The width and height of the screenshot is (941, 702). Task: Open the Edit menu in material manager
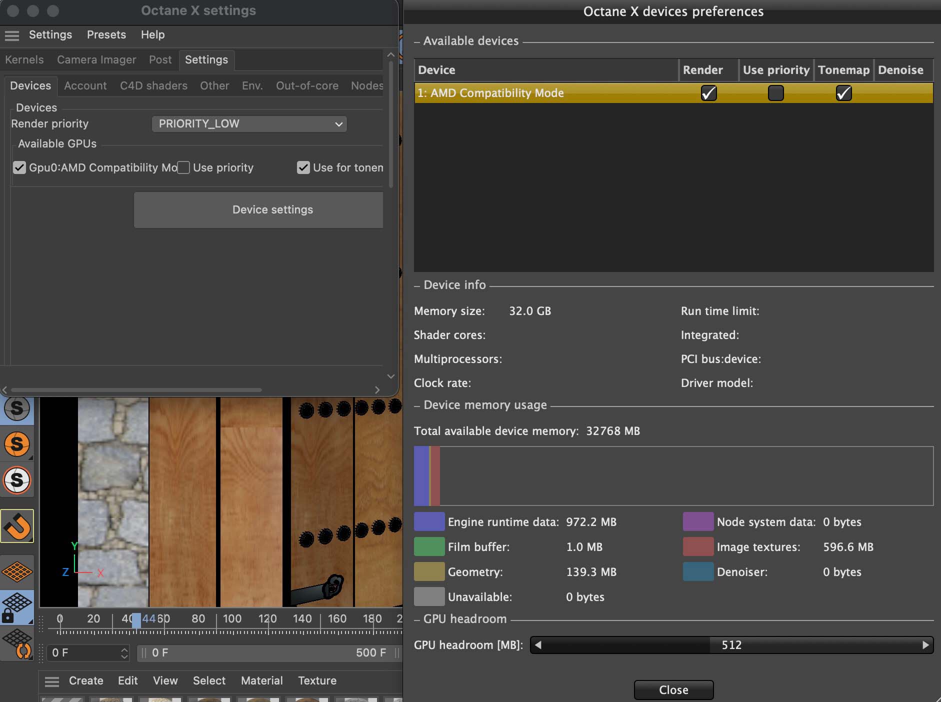pos(127,680)
